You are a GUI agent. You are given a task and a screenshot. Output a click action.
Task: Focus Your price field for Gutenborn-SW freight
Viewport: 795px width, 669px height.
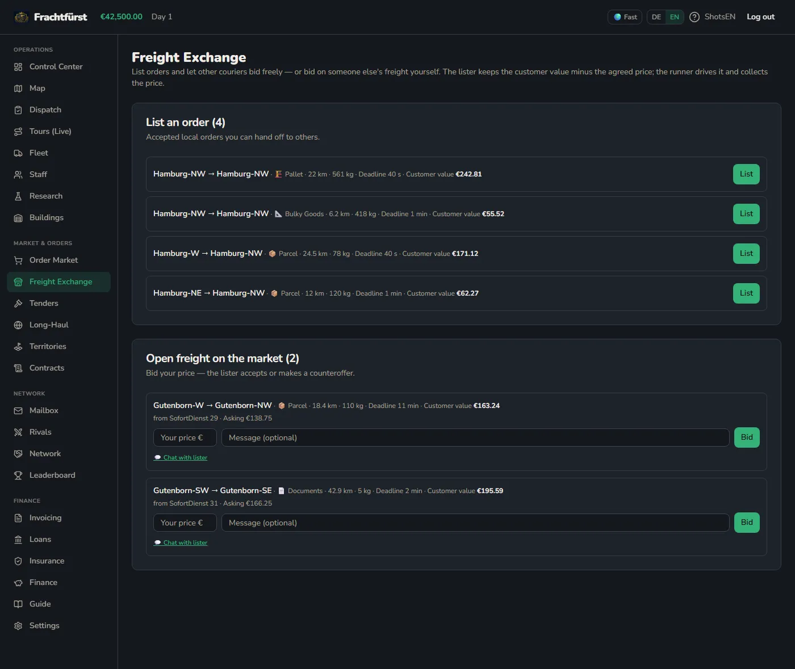(185, 523)
